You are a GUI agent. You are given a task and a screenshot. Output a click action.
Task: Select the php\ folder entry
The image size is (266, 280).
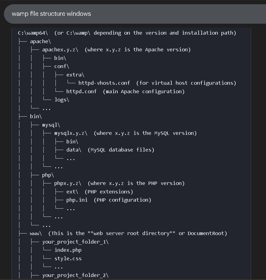click(48, 175)
